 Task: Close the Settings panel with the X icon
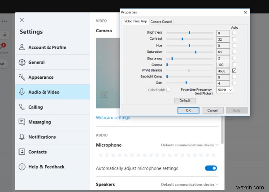22,20
